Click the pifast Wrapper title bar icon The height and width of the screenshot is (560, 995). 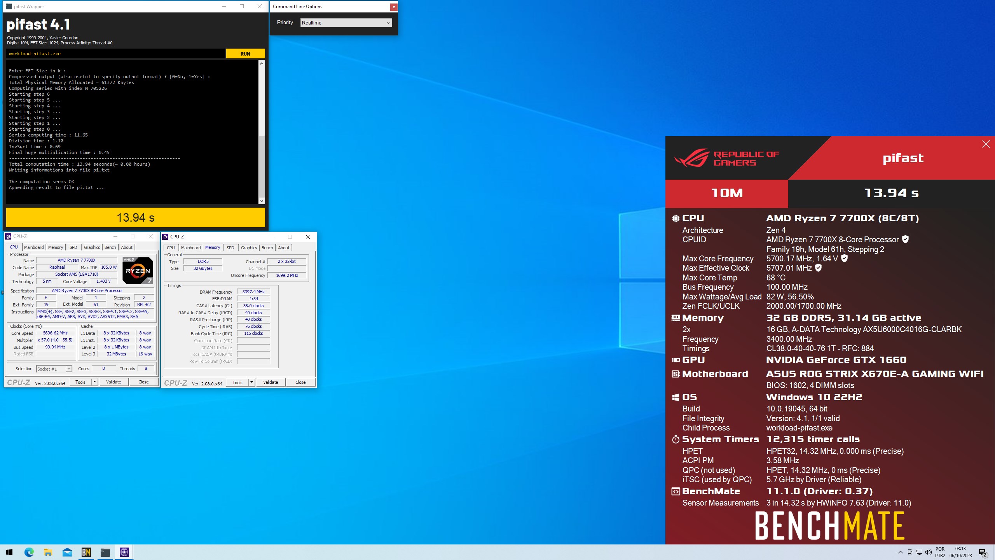[x=9, y=7]
